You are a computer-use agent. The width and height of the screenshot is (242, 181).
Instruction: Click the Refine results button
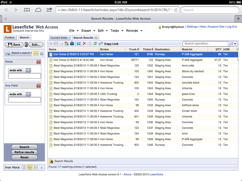coord(24,152)
